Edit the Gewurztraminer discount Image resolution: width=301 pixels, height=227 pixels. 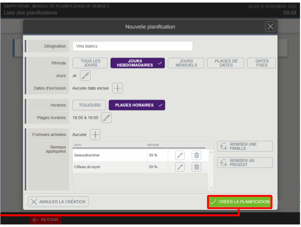coord(180,155)
